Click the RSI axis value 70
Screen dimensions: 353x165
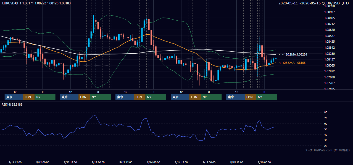[326, 118]
